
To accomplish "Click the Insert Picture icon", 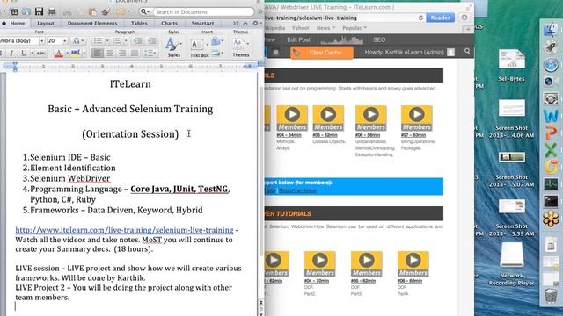I will coord(216,54).
